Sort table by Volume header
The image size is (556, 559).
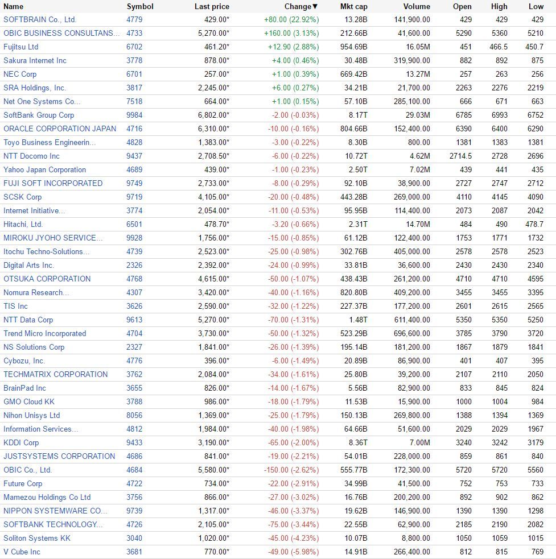point(417,6)
